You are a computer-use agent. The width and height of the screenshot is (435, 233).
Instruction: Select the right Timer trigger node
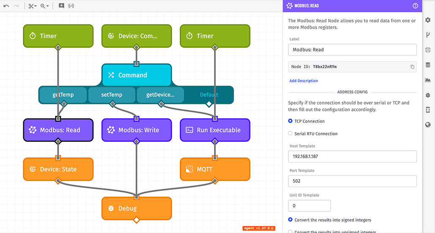coord(215,36)
